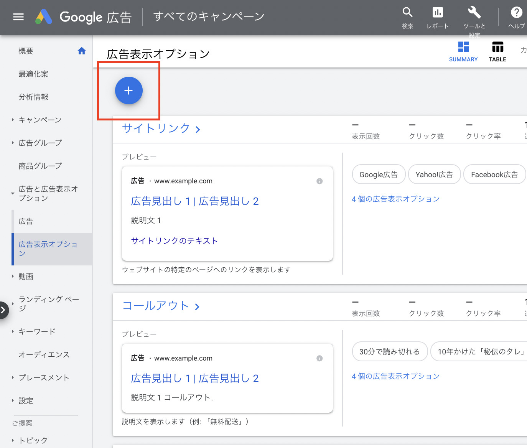This screenshot has height=448, width=527.
Task: Click the info icon in the サイトリンク preview
Action: (x=319, y=181)
